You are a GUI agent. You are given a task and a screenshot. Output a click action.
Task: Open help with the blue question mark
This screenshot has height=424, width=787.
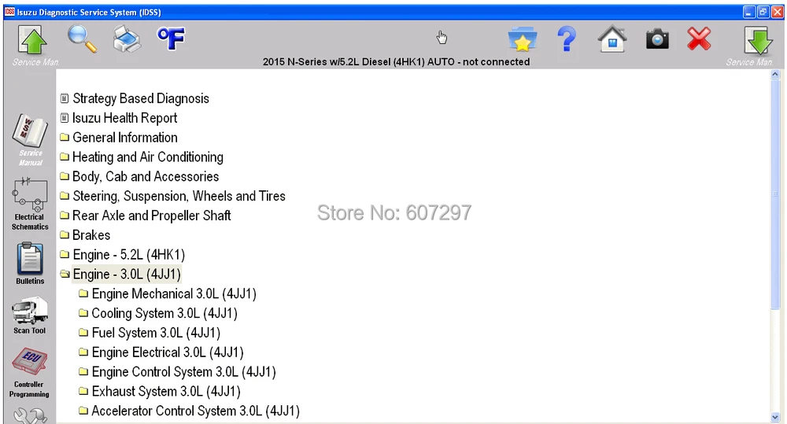(x=567, y=39)
